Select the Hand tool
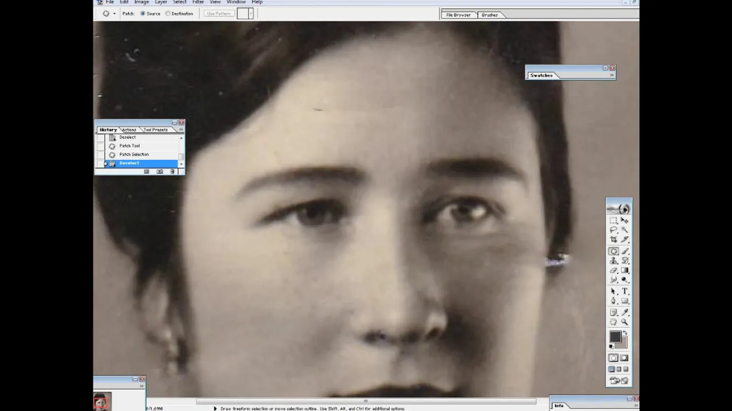 [613, 322]
